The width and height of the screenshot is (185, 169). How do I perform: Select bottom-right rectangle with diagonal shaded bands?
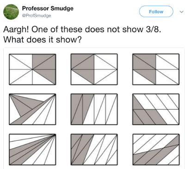point(156,150)
